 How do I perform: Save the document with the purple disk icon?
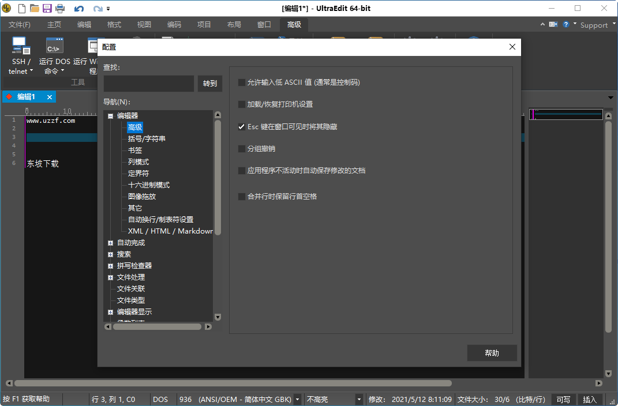(47, 8)
